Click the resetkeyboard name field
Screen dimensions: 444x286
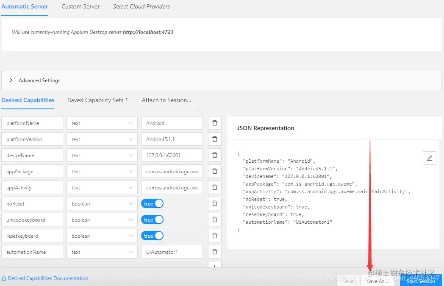[32, 236]
